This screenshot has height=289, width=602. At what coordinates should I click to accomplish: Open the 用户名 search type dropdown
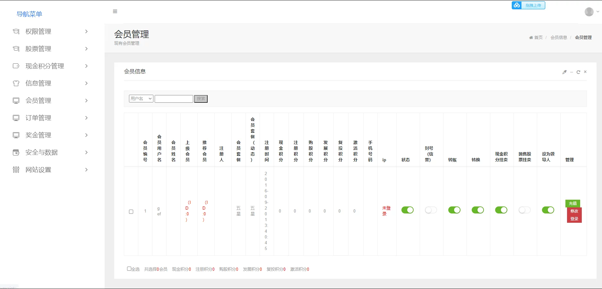[x=141, y=99]
